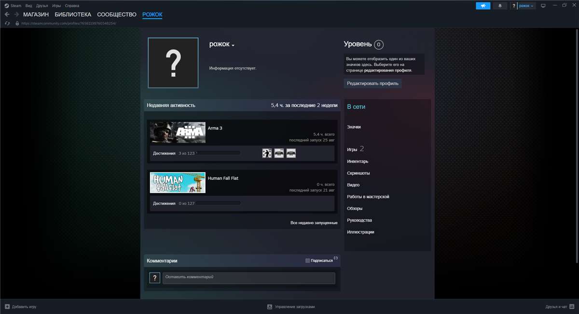Open Steam help via question mark icon
The width and height of the screenshot is (579, 314).
click(513, 5)
